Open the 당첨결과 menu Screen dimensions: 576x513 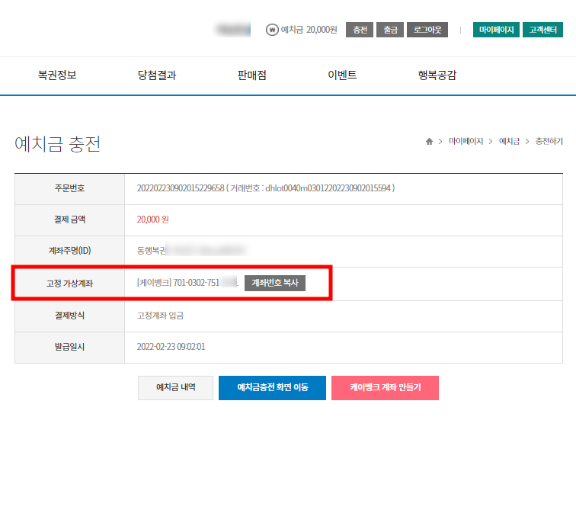pos(157,75)
